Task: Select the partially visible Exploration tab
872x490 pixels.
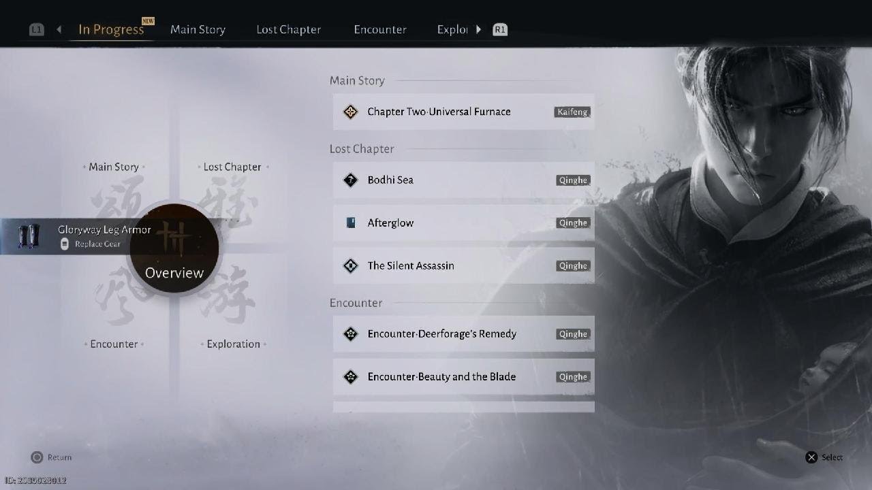Action: pyautogui.click(x=452, y=29)
